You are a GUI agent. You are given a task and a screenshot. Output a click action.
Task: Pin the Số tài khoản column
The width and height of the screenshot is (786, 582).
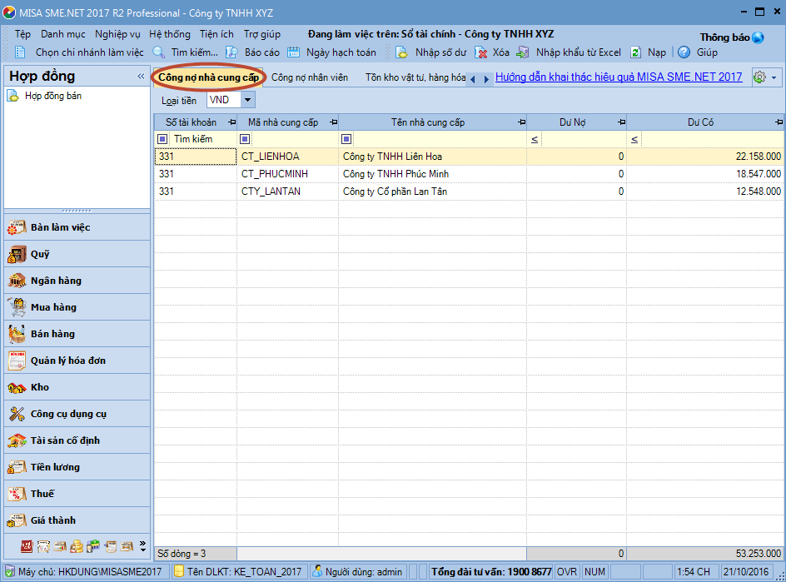pyautogui.click(x=231, y=122)
